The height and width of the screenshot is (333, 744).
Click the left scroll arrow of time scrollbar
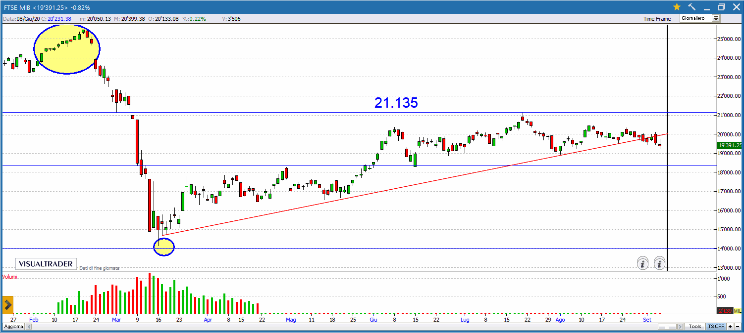coord(29,327)
